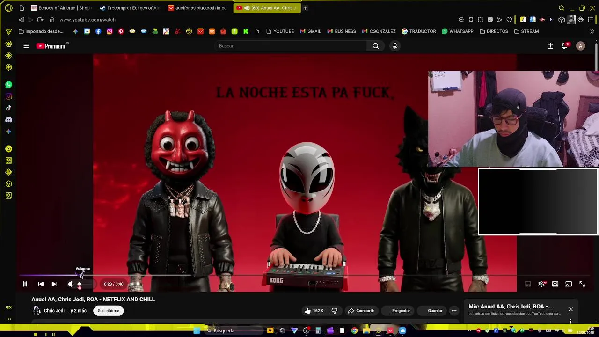Mute the video with the speaker icon
Screen dimensions: 599x337
coord(71,284)
